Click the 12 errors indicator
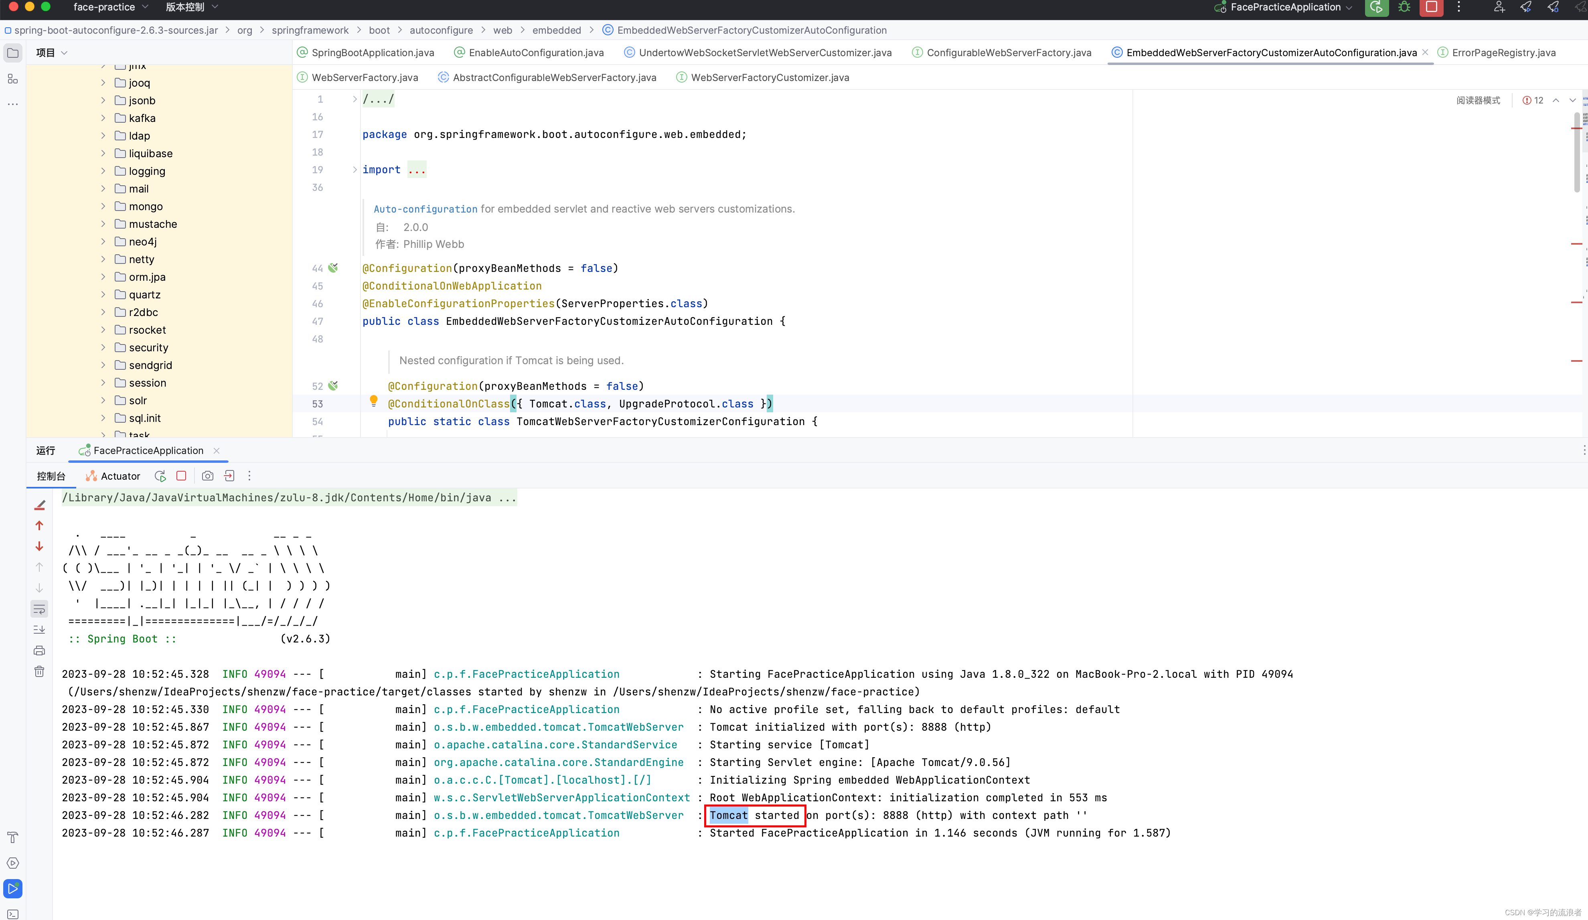Screen dimensions: 1588x920 point(1533,100)
